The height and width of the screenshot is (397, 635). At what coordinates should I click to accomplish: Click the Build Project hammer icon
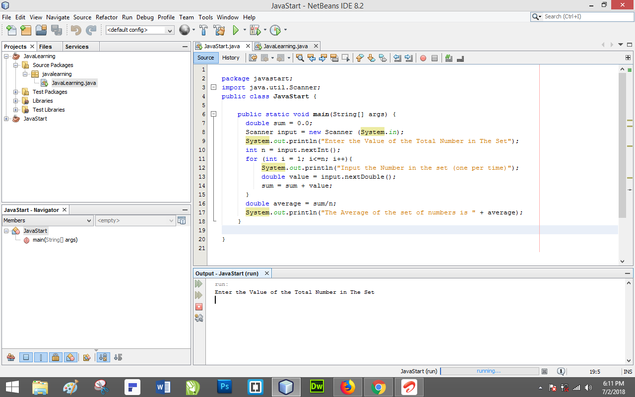[203, 30]
